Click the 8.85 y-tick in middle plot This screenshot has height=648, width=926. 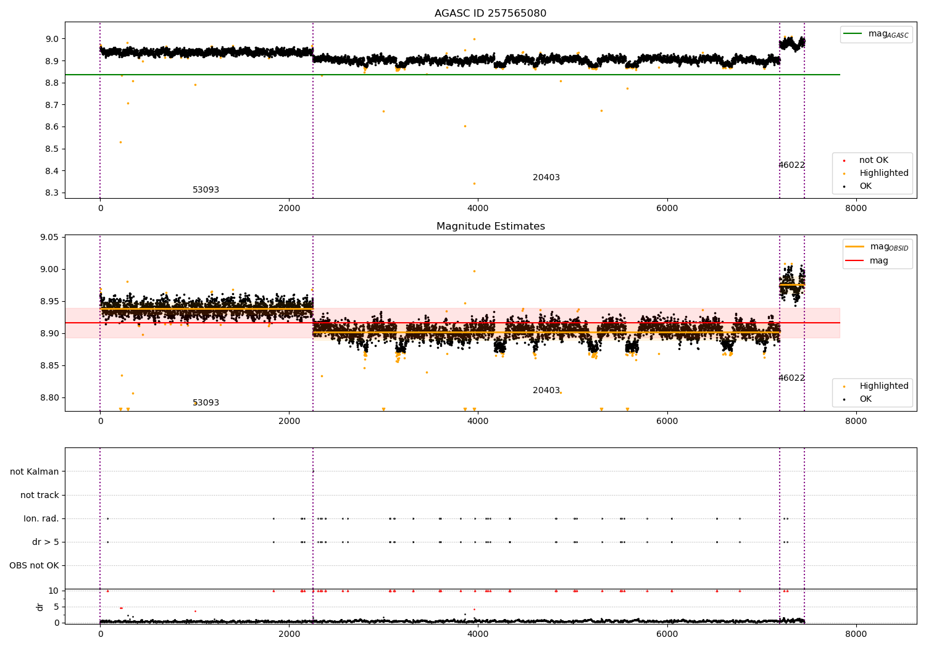[49, 366]
